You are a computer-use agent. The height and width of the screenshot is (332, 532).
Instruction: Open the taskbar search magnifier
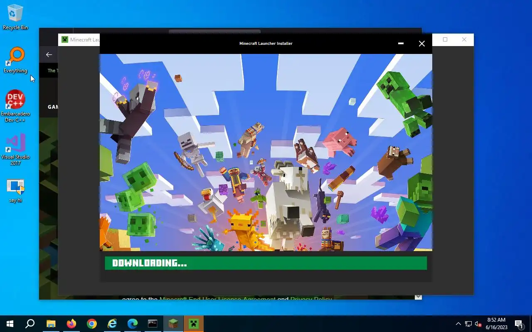[x=30, y=324]
